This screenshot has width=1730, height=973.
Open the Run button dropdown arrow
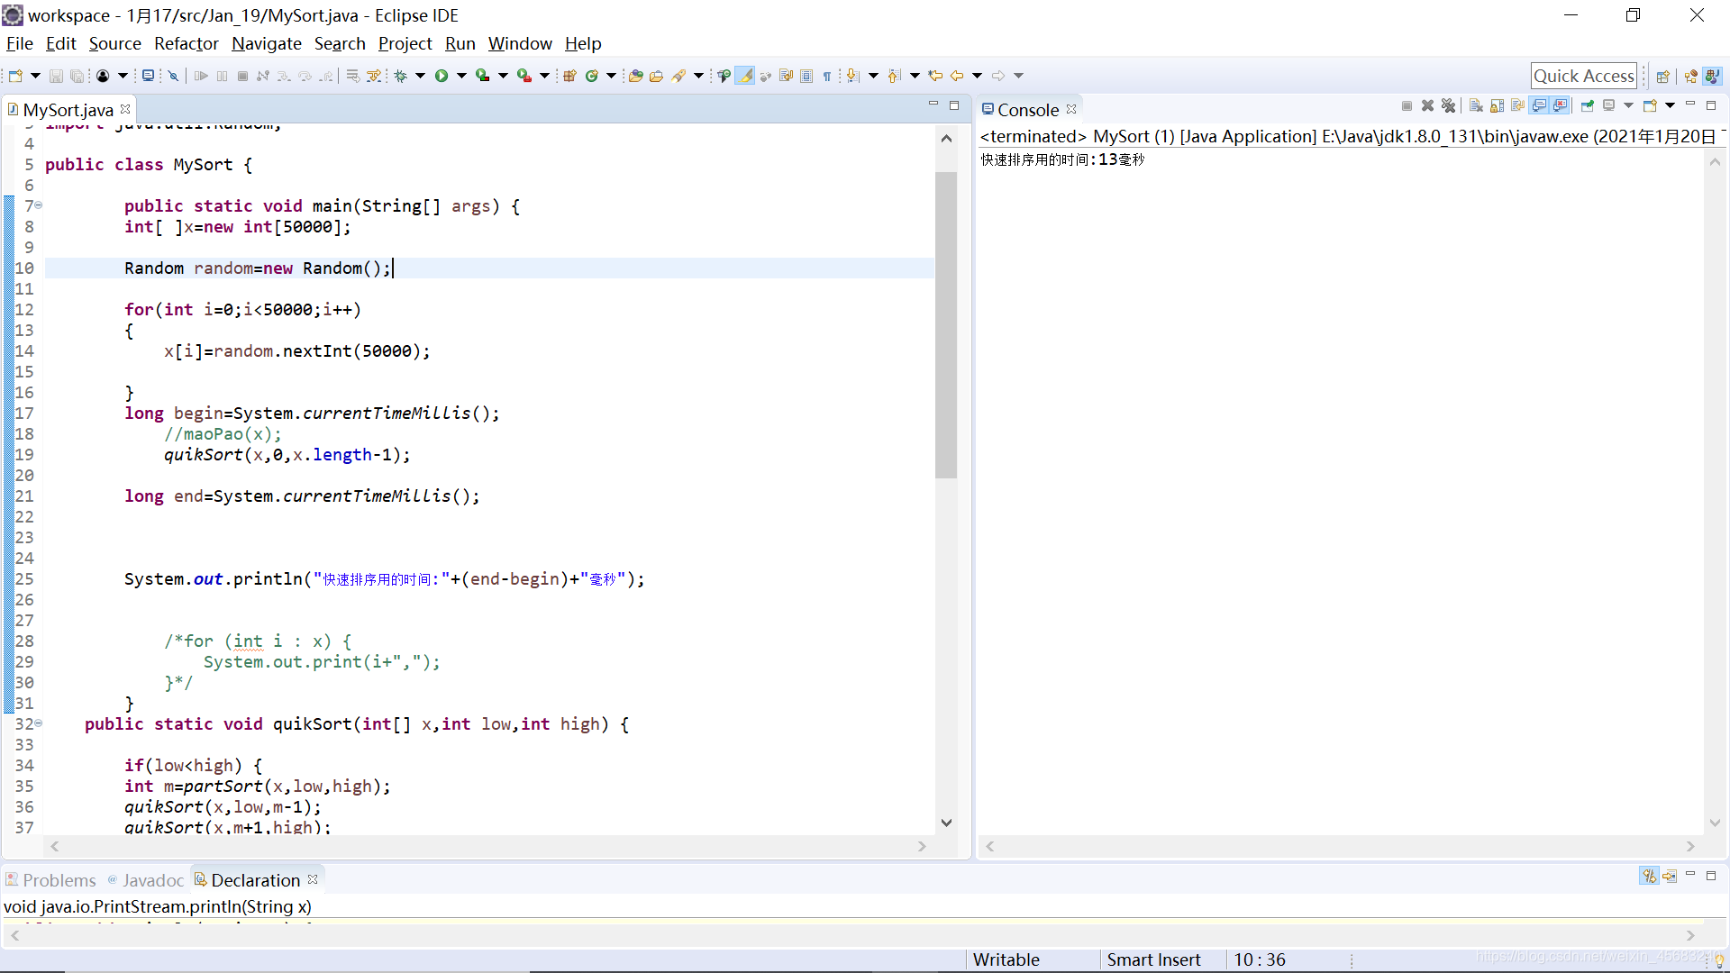[x=461, y=76]
